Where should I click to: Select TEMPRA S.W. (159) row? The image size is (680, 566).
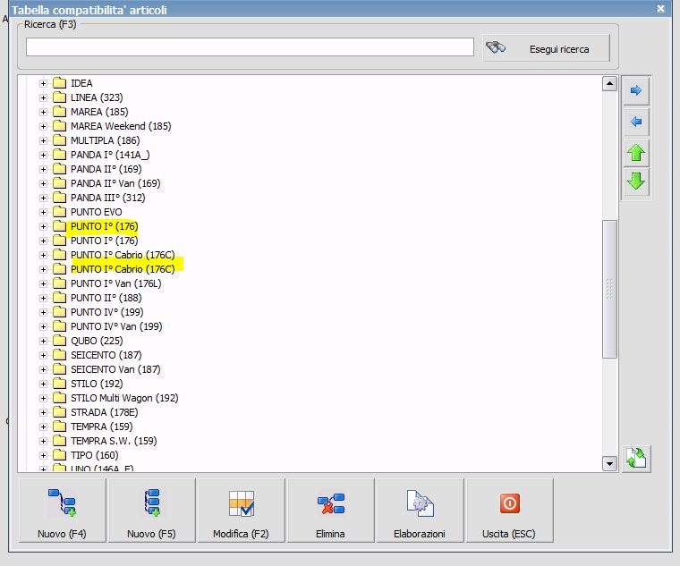114,441
